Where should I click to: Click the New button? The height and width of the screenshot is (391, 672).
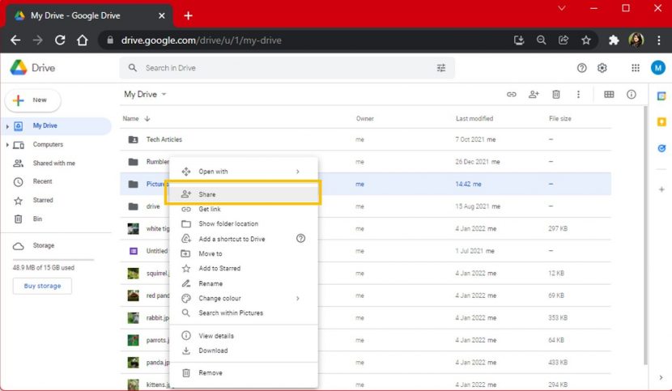click(x=32, y=100)
